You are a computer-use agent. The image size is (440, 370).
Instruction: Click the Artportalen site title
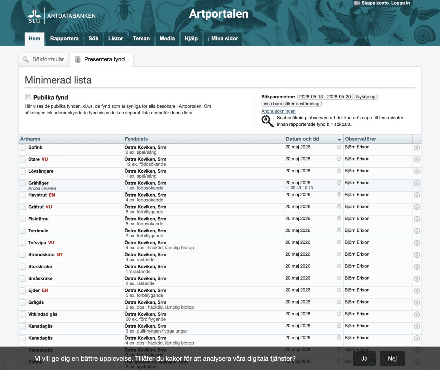[219, 14]
